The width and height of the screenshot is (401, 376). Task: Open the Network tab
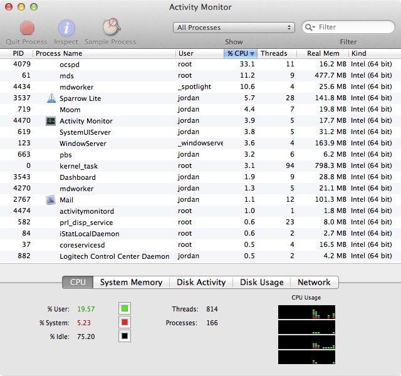[x=314, y=282]
